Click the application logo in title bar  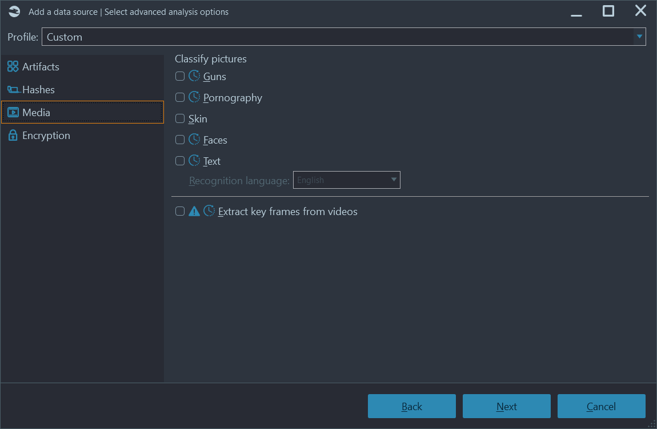click(14, 11)
